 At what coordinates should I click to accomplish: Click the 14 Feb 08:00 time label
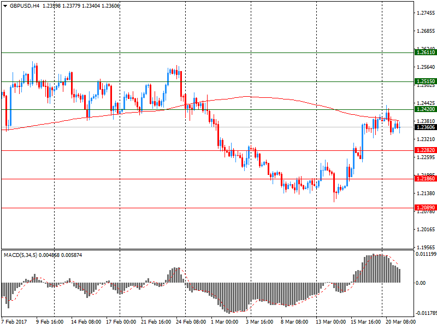pyautogui.click(x=86, y=322)
